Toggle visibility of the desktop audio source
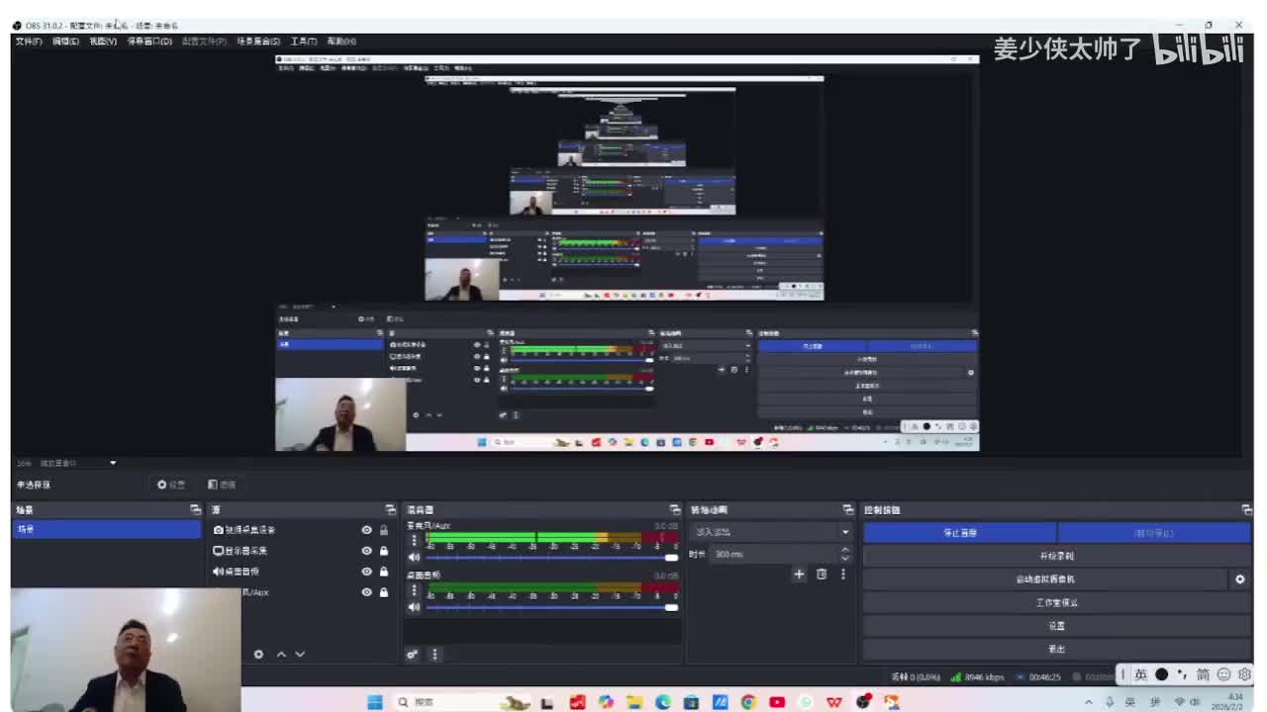The height and width of the screenshot is (712, 1267). [x=367, y=572]
